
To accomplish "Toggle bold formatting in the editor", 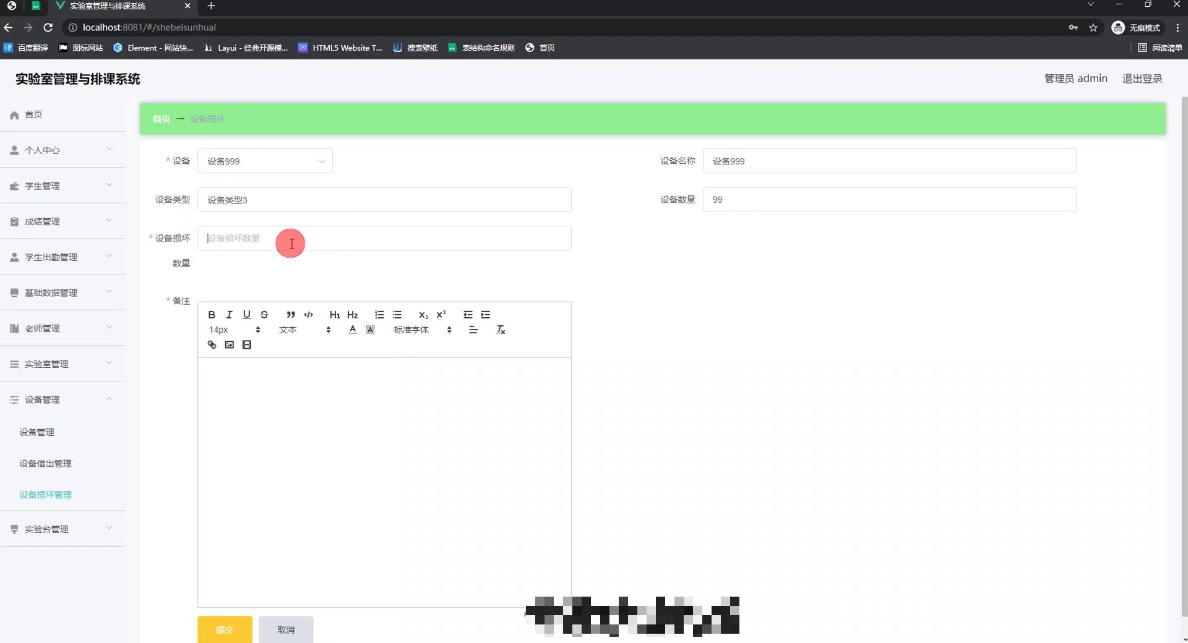I will pos(211,315).
